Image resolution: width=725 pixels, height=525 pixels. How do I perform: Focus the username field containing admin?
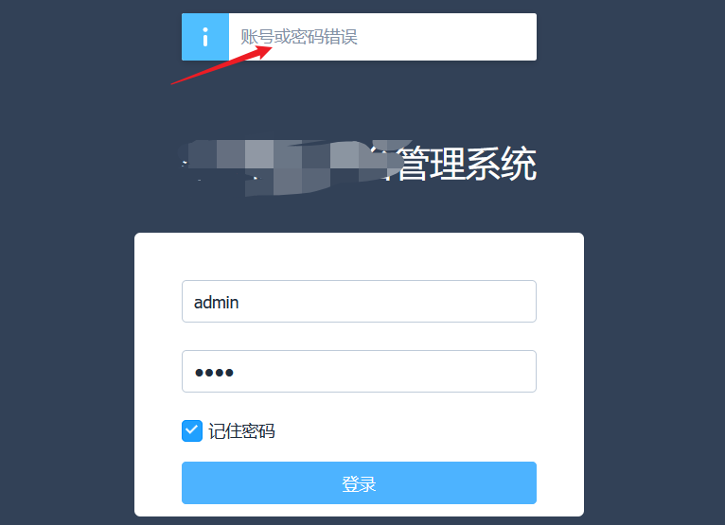click(x=359, y=302)
